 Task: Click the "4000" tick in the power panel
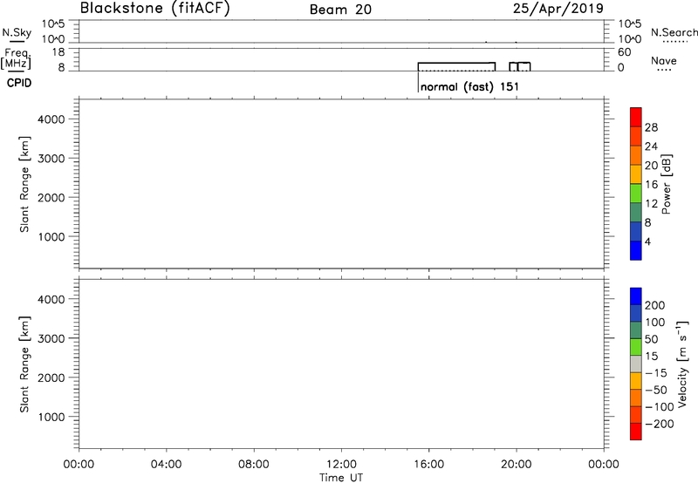[51, 119]
